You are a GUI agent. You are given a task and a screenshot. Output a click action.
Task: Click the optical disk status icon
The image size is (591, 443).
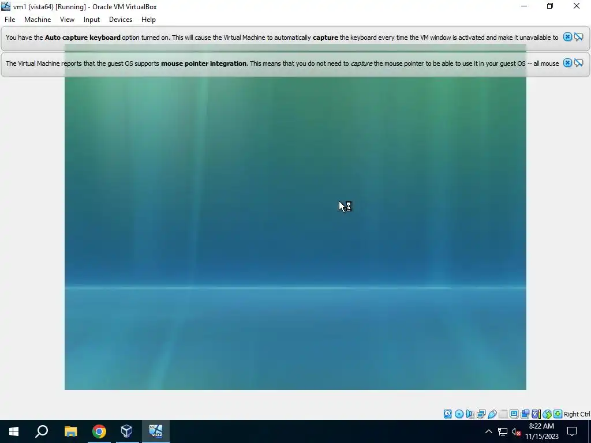[459, 414]
